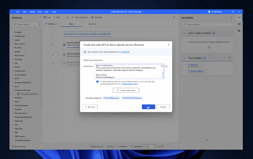
Task: Click the filter icon for Flow variables
Action: coord(230,58)
